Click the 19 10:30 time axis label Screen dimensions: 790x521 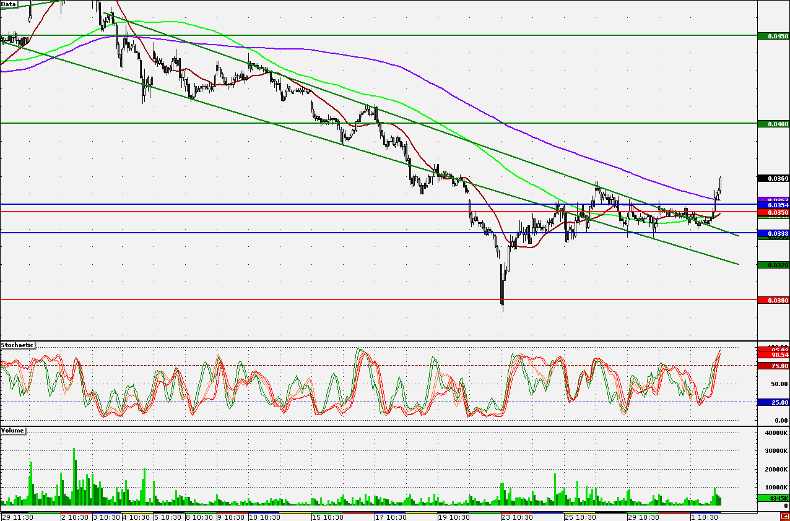453,517
